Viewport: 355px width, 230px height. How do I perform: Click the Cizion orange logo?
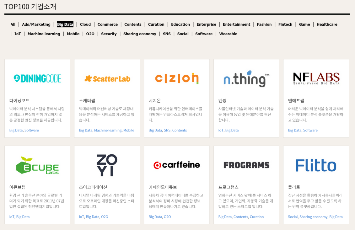point(177,78)
